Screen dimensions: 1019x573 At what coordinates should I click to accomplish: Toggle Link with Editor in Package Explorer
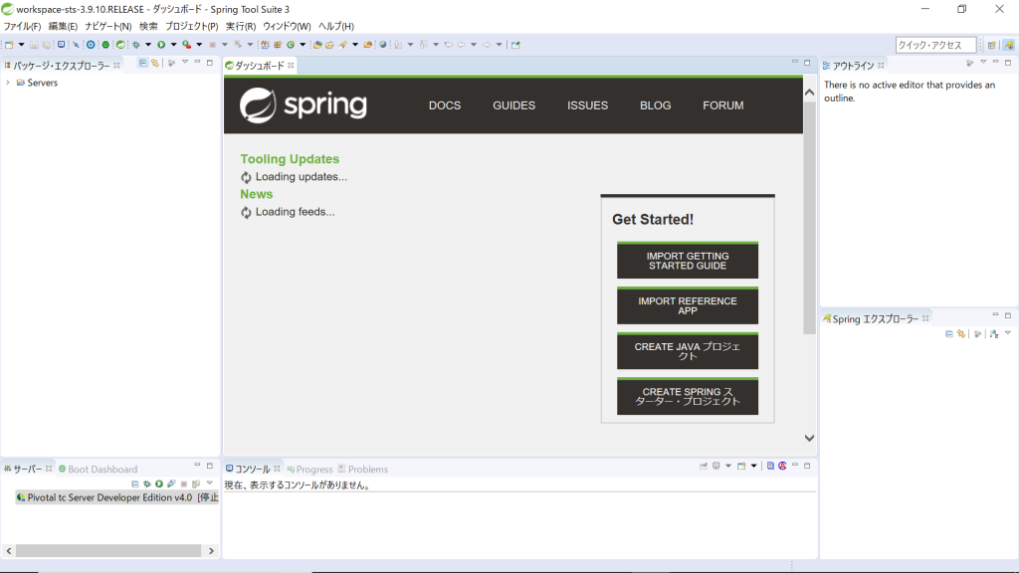pos(154,63)
